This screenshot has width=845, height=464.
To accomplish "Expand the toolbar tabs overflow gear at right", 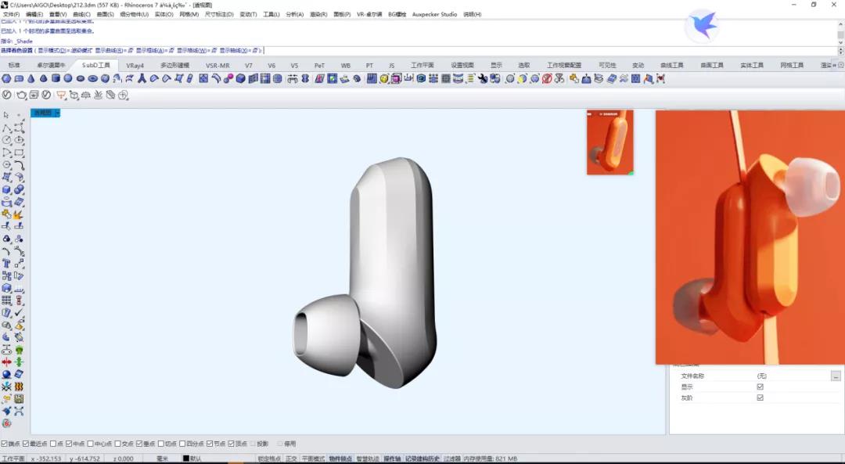I will coord(840,65).
